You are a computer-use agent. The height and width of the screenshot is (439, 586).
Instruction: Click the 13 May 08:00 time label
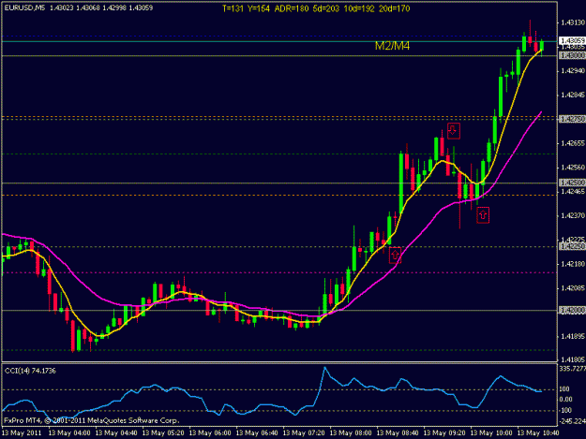[x=351, y=433]
